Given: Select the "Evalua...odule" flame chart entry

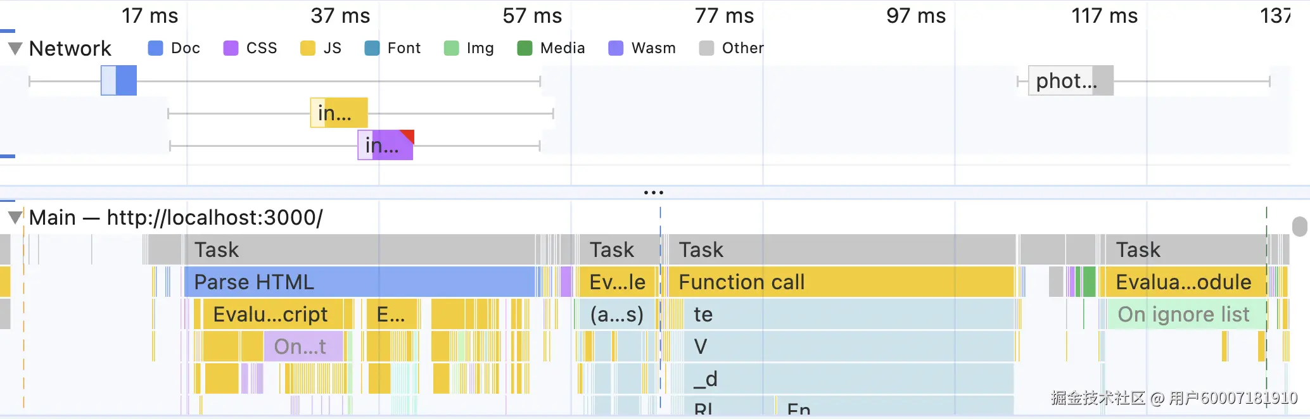Looking at the screenshot, I should [x=1183, y=282].
